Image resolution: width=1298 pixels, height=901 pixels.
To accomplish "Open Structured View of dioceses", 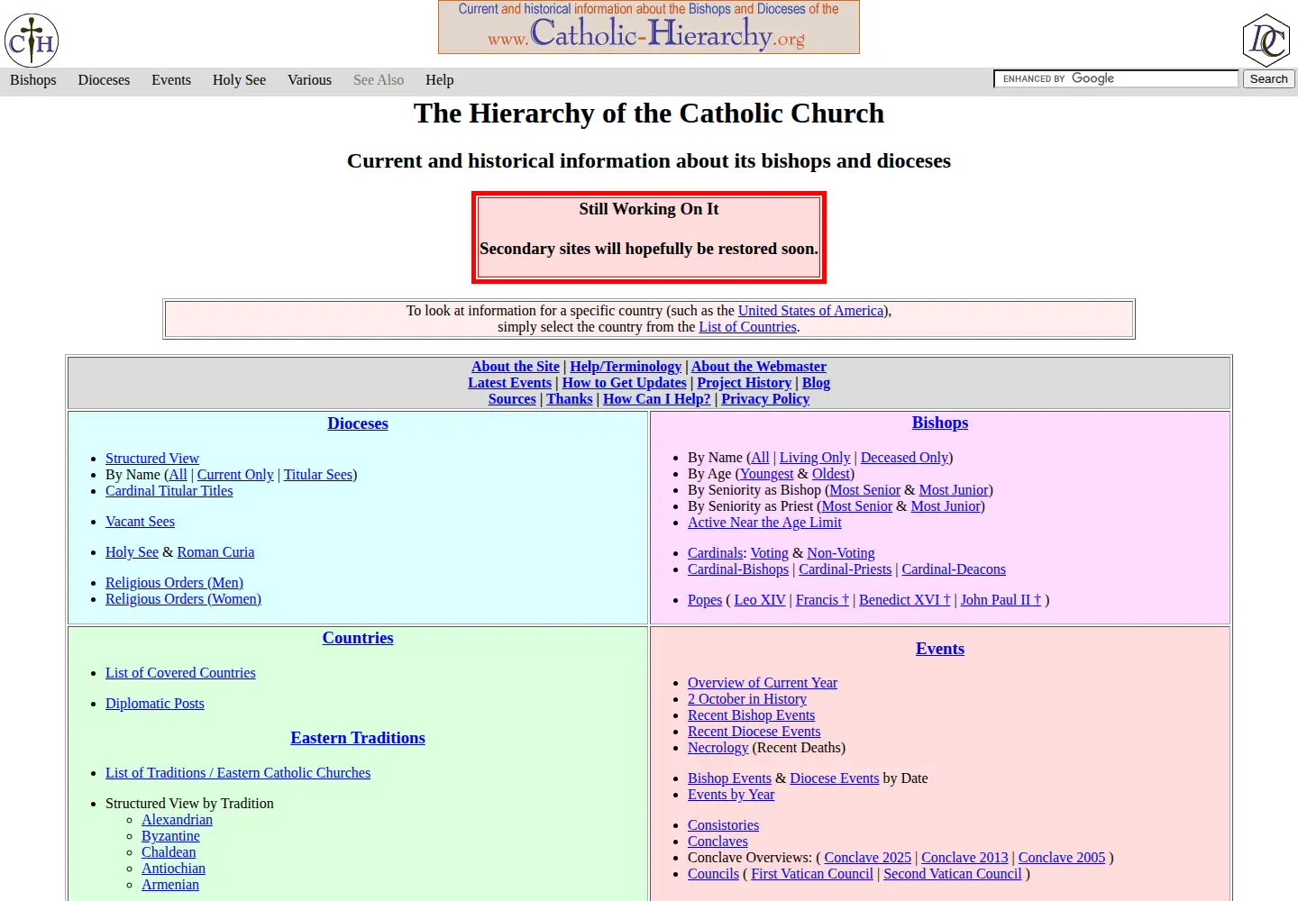I will click(152, 459).
